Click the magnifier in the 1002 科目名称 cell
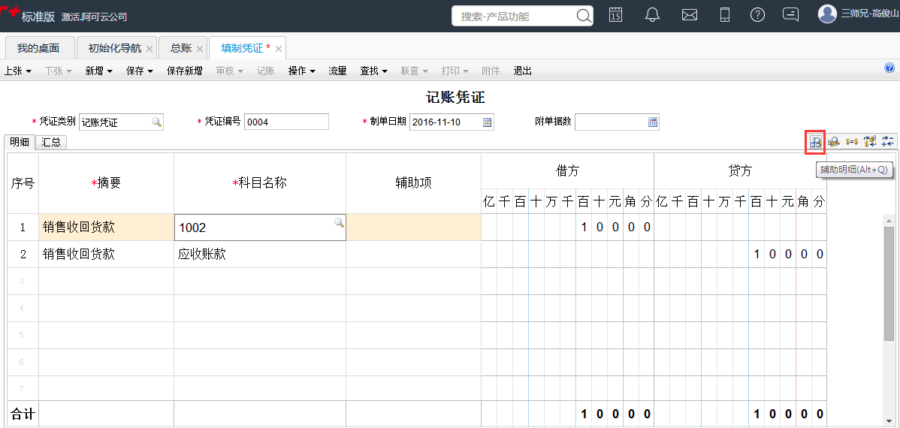 tap(340, 222)
